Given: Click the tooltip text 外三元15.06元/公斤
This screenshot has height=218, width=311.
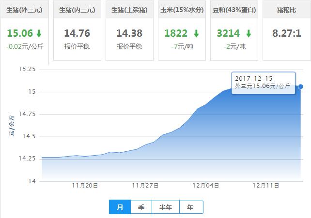Looking at the screenshot, I should [263, 86].
